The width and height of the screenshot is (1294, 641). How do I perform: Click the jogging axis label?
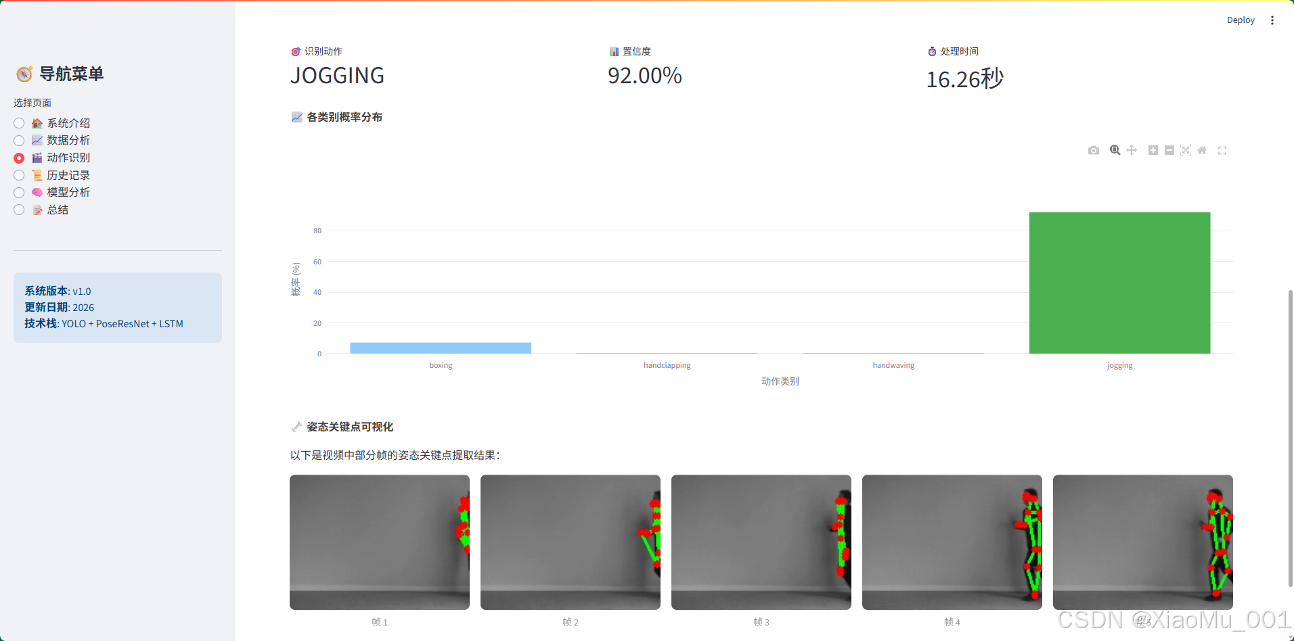[1119, 365]
